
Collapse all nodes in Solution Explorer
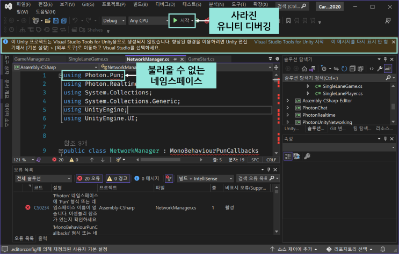[x=352, y=69]
